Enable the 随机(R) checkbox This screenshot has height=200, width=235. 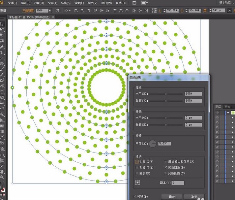(x=137, y=173)
